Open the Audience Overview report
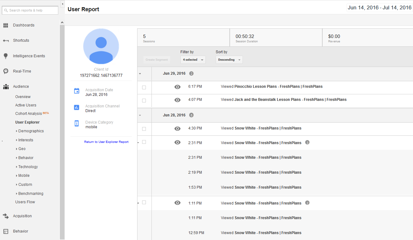413x240 pixels. pyautogui.click(x=23, y=97)
